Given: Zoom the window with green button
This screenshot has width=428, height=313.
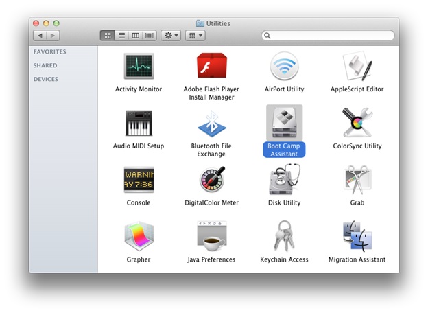Looking at the screenshot, I should 56,23.
